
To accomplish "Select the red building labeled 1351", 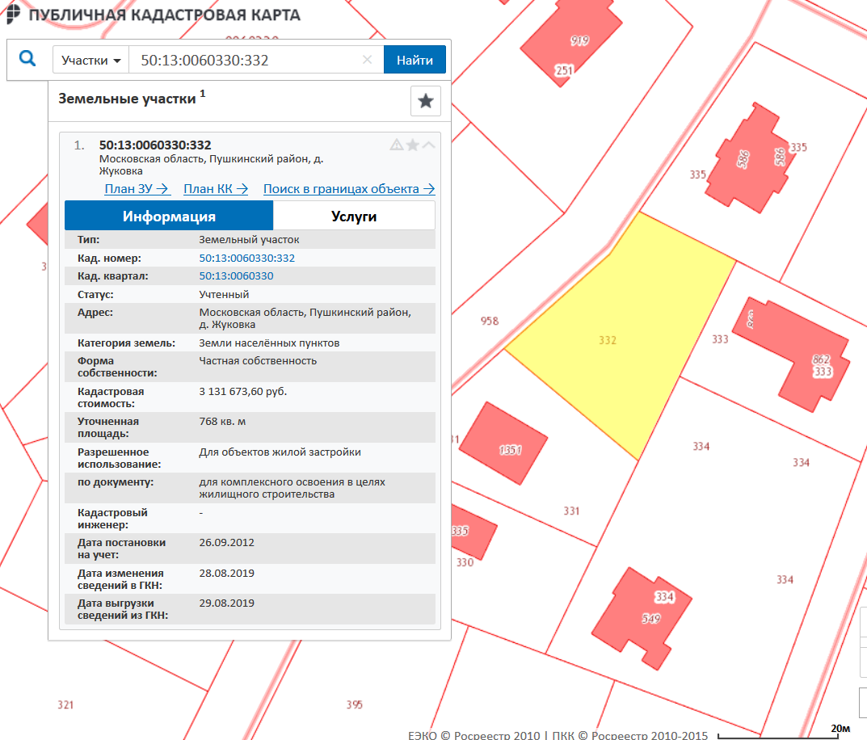I will [x=509, y=444].
